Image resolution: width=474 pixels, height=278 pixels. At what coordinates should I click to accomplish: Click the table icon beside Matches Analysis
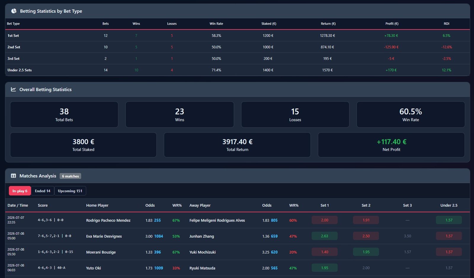13,176
